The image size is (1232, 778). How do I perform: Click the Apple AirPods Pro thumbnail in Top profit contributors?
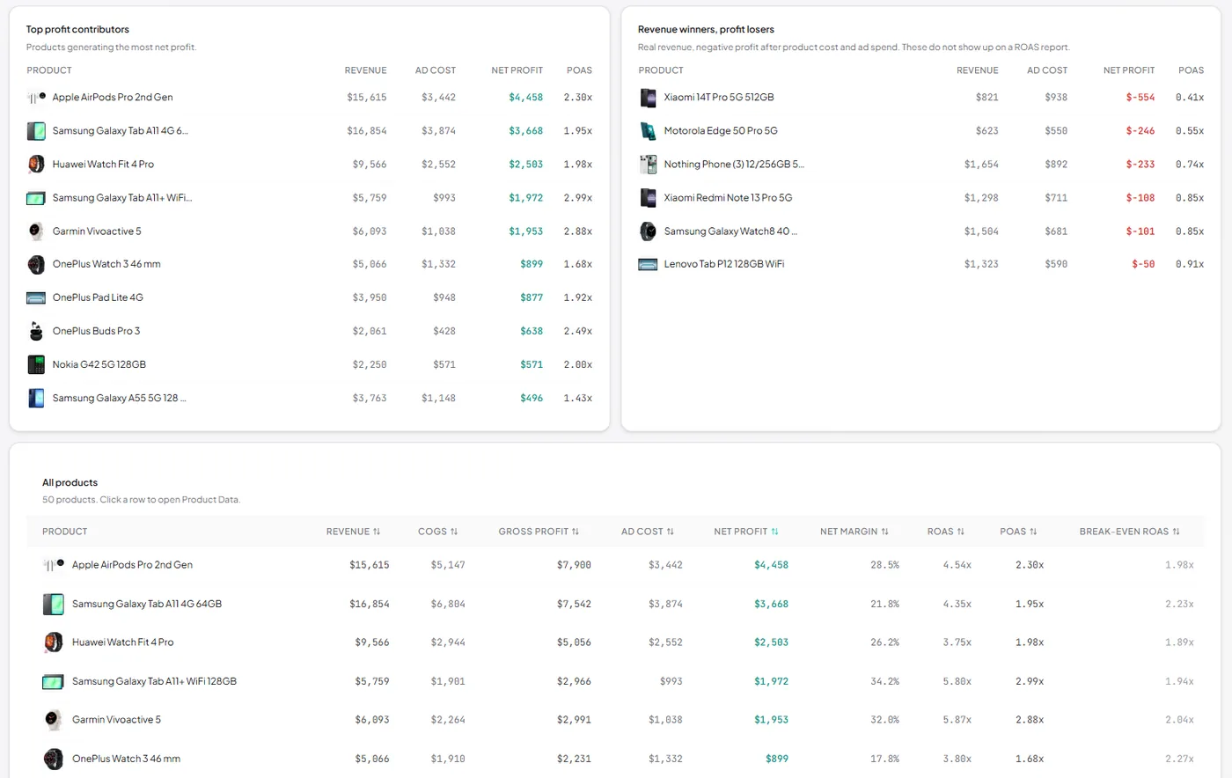[36, 98]
